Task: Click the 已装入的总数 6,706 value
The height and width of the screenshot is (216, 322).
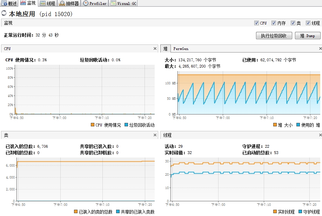Action: pyautogui.click(x=42, y=146)
